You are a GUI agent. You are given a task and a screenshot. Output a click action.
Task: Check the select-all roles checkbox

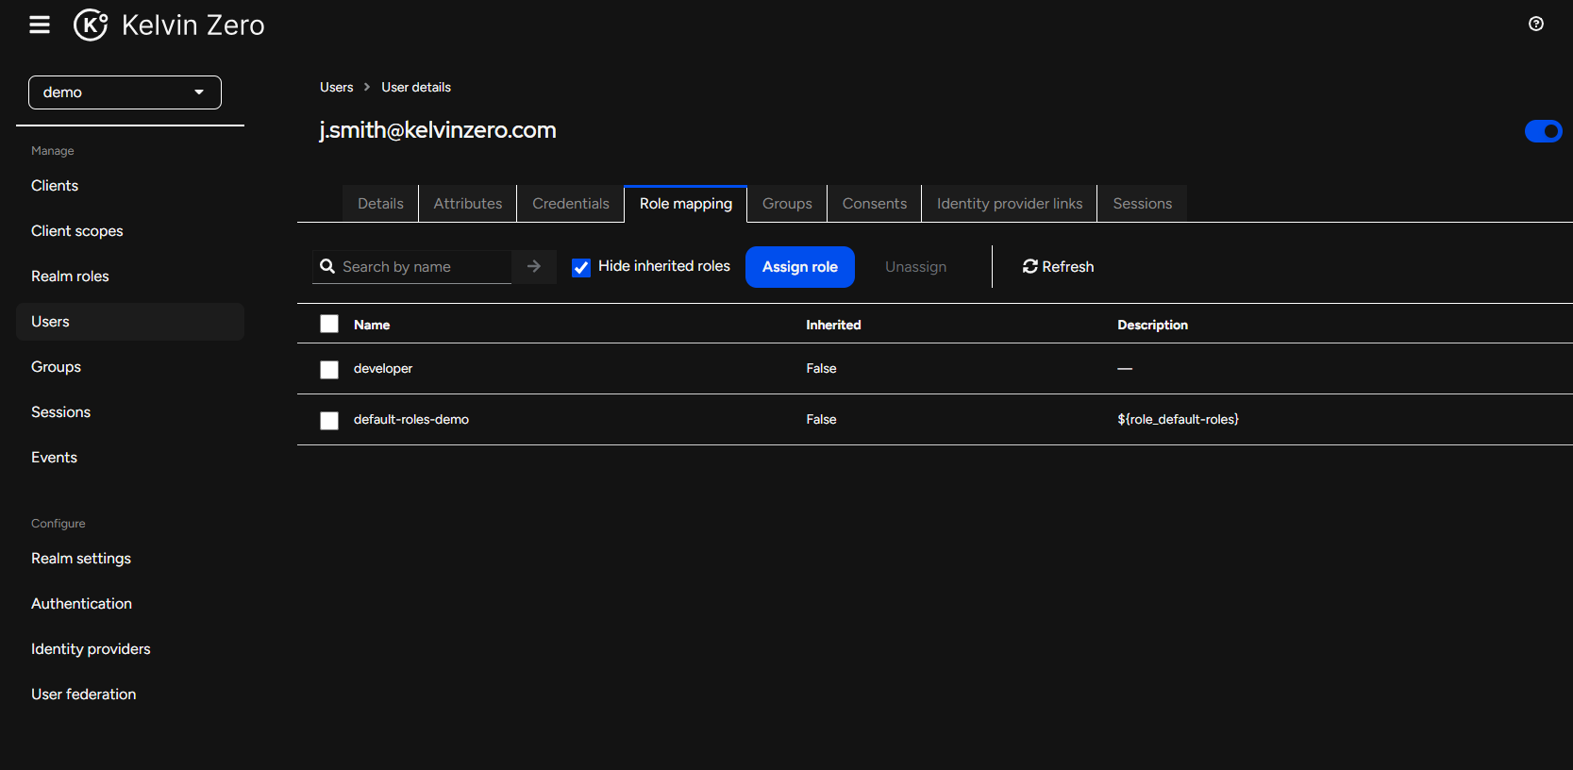tap(329, 325)
